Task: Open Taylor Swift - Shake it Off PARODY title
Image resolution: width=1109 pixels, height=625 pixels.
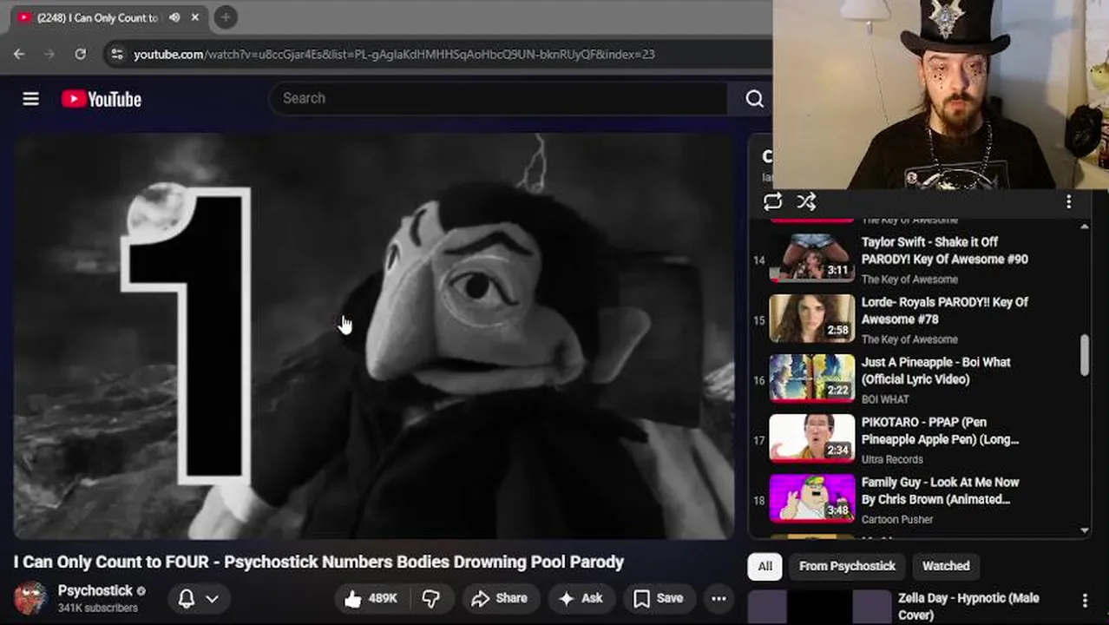Action: [944, 250]
